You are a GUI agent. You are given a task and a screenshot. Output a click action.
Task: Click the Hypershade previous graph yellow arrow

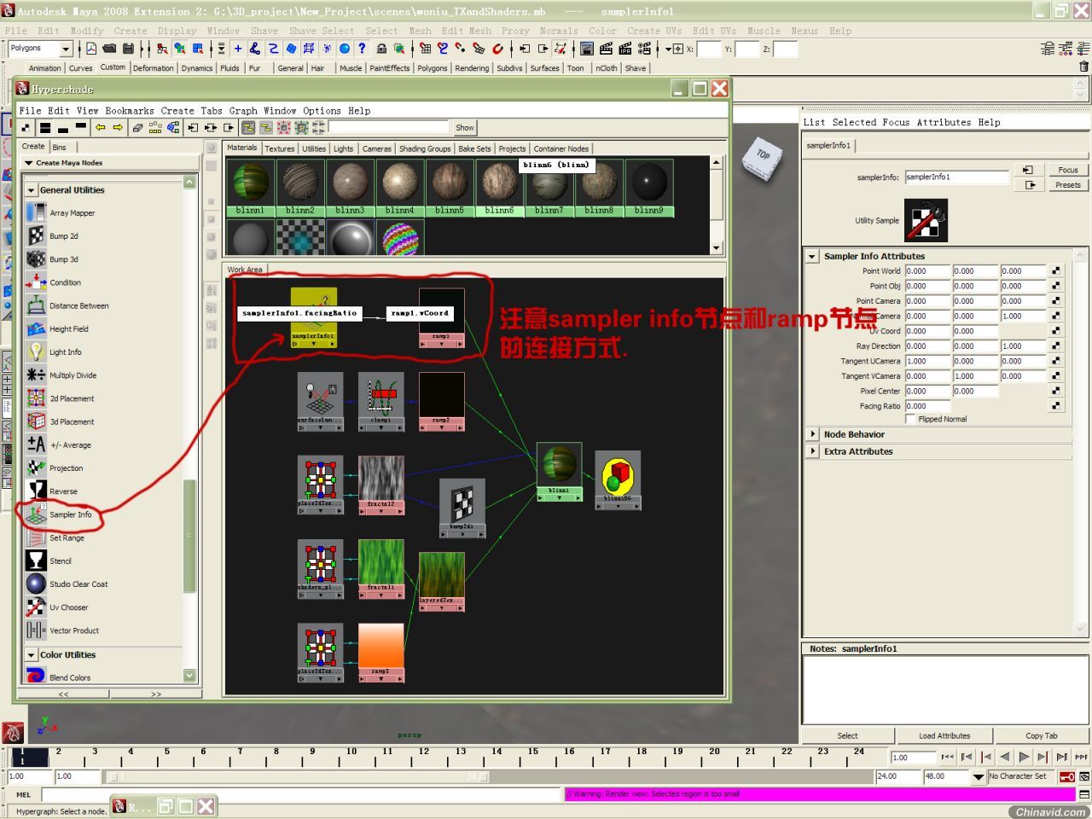[x=101, y=128]
